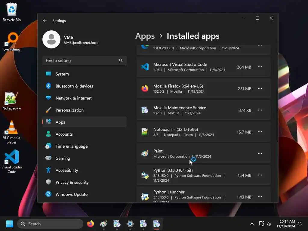Viewport: 308px width, 231px height.
Task: Click the clock showing 10:14 AM
Action: (286, 223)
